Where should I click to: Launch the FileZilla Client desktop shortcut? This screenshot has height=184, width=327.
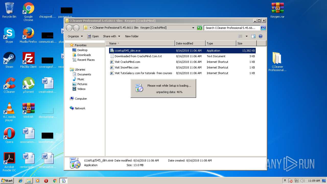pyautogui.click(x=28, y=60)
